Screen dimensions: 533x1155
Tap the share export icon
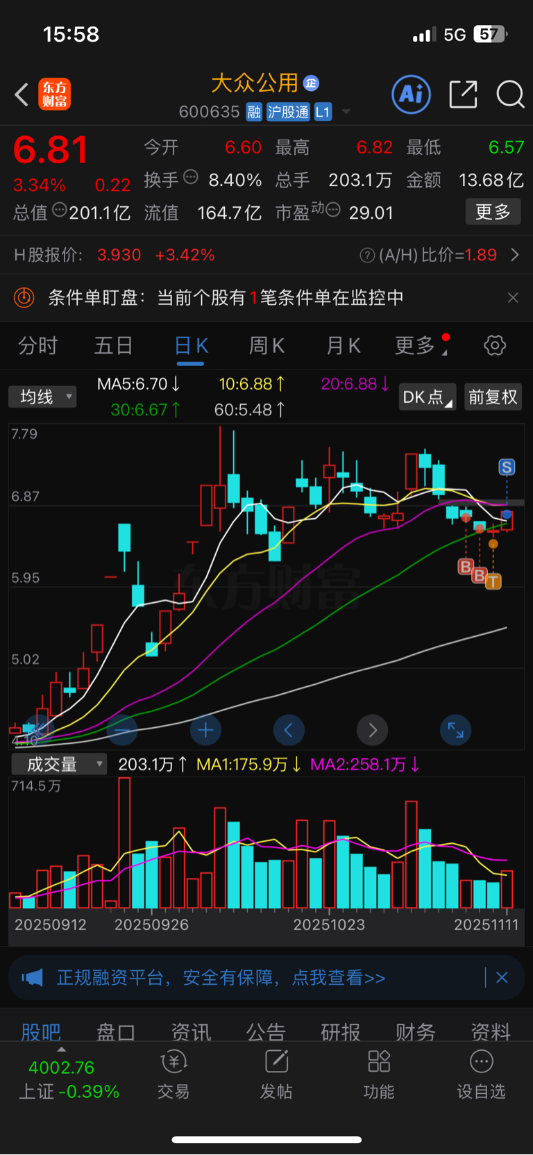coord(463,94)
